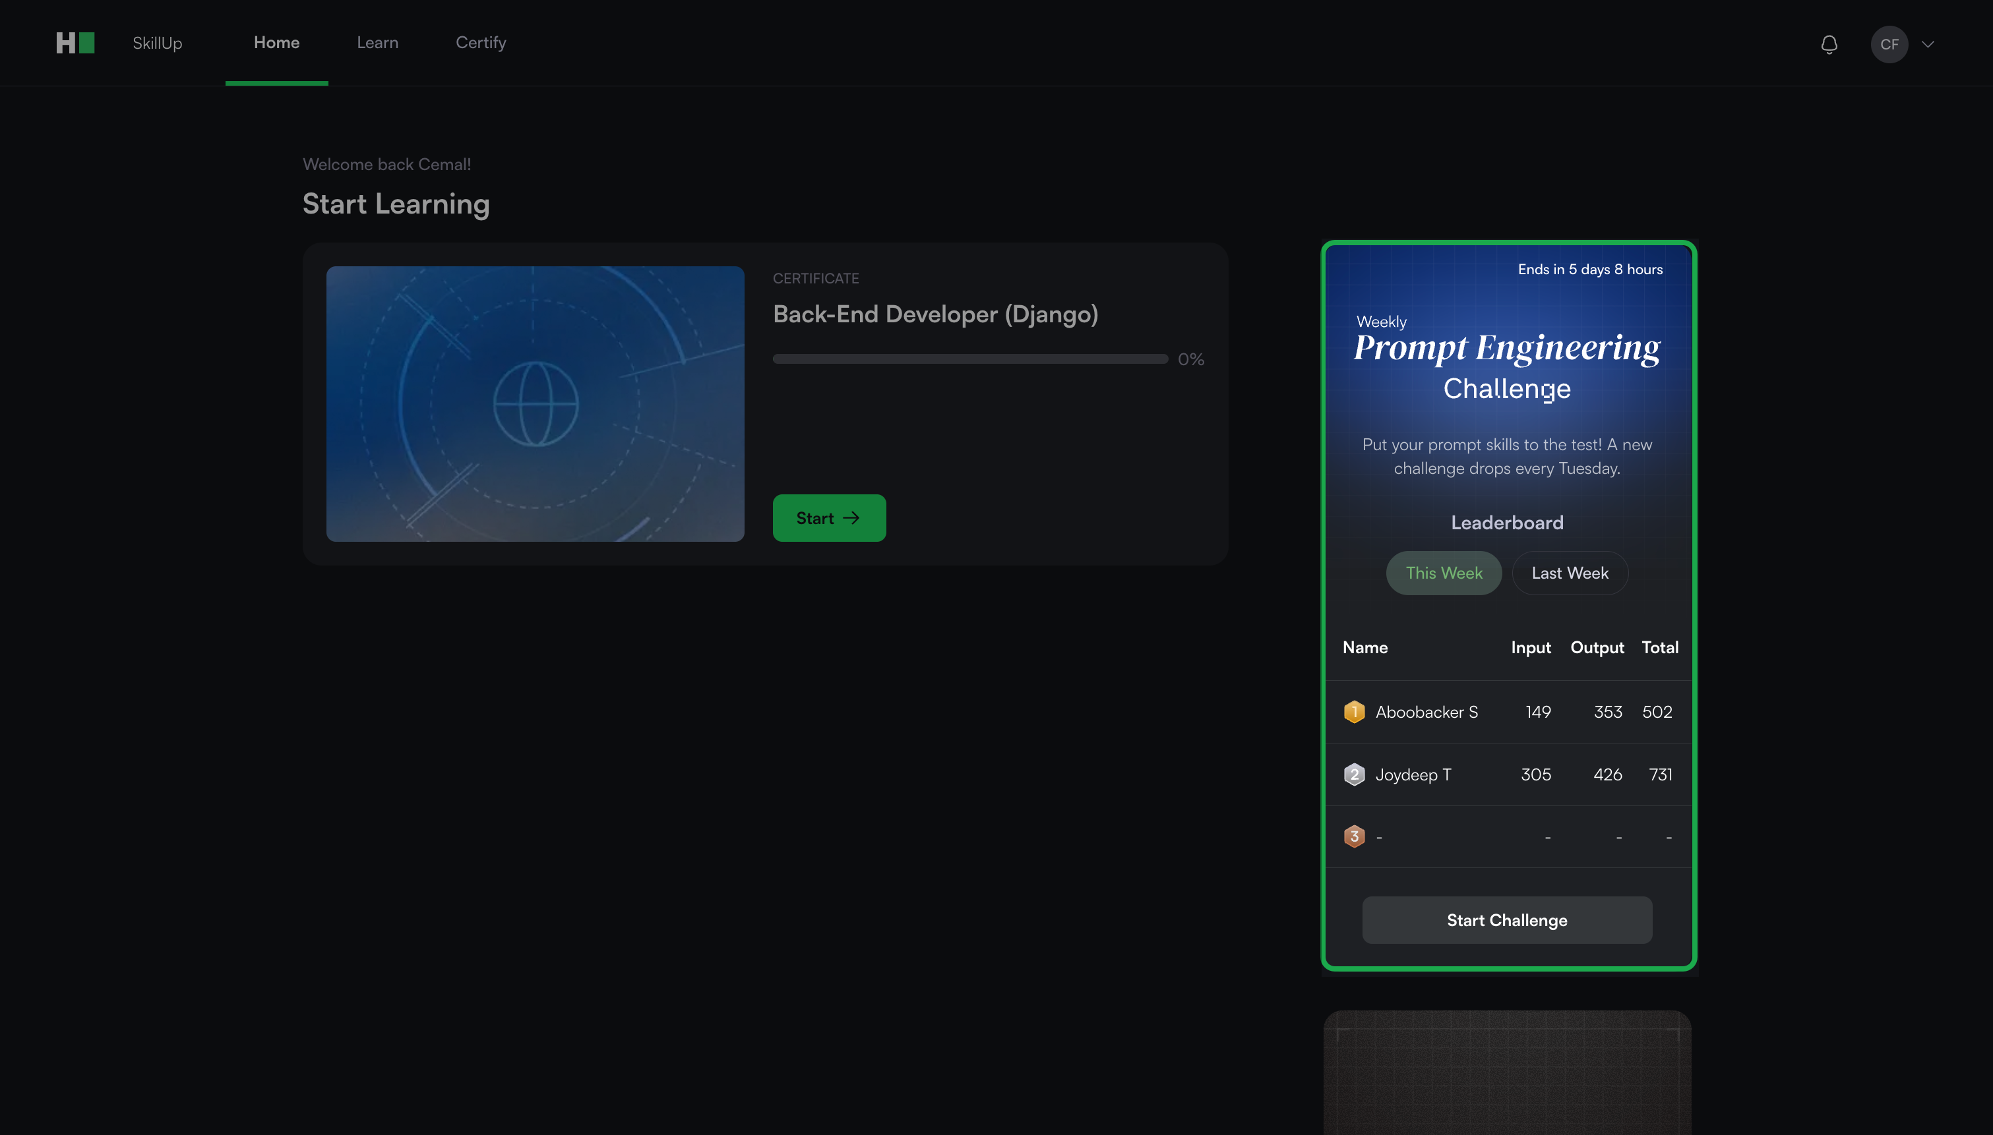Switch leaderboard to Last Week
Screen dimensions: 1993x1135
click(1570, 573)
